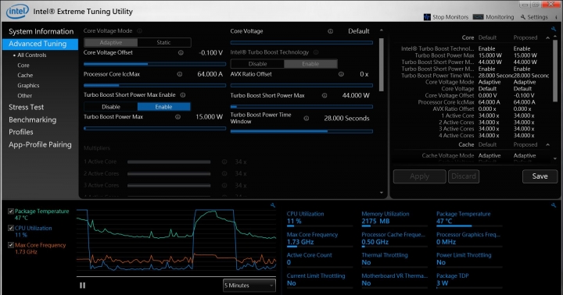
Task: Click info icon beside Processor Core IccMax
Action: click(180, 74)
